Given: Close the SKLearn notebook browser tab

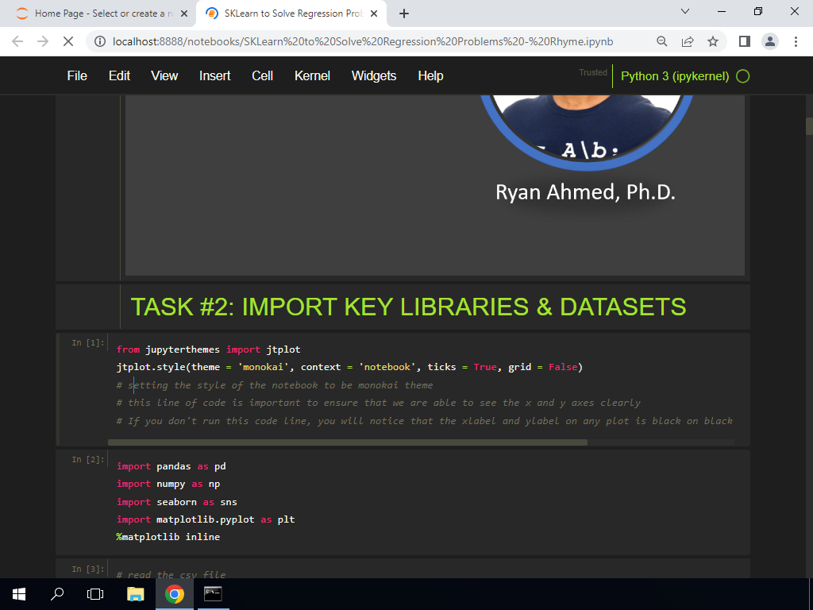Looking at the screenshot, I should 374,14.
